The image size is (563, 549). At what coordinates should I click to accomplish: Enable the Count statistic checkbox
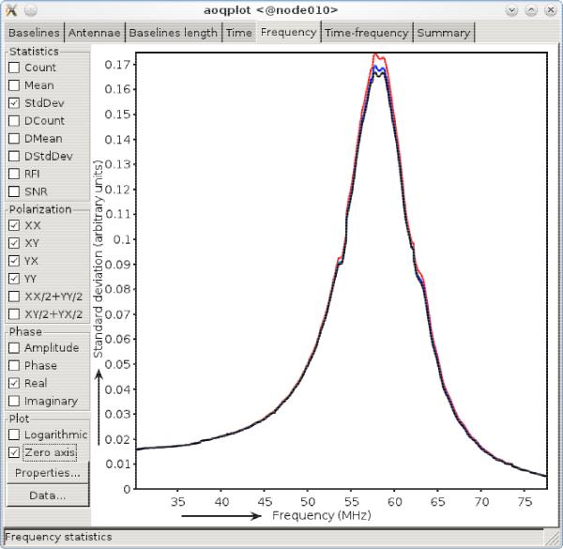pos(14,68)
